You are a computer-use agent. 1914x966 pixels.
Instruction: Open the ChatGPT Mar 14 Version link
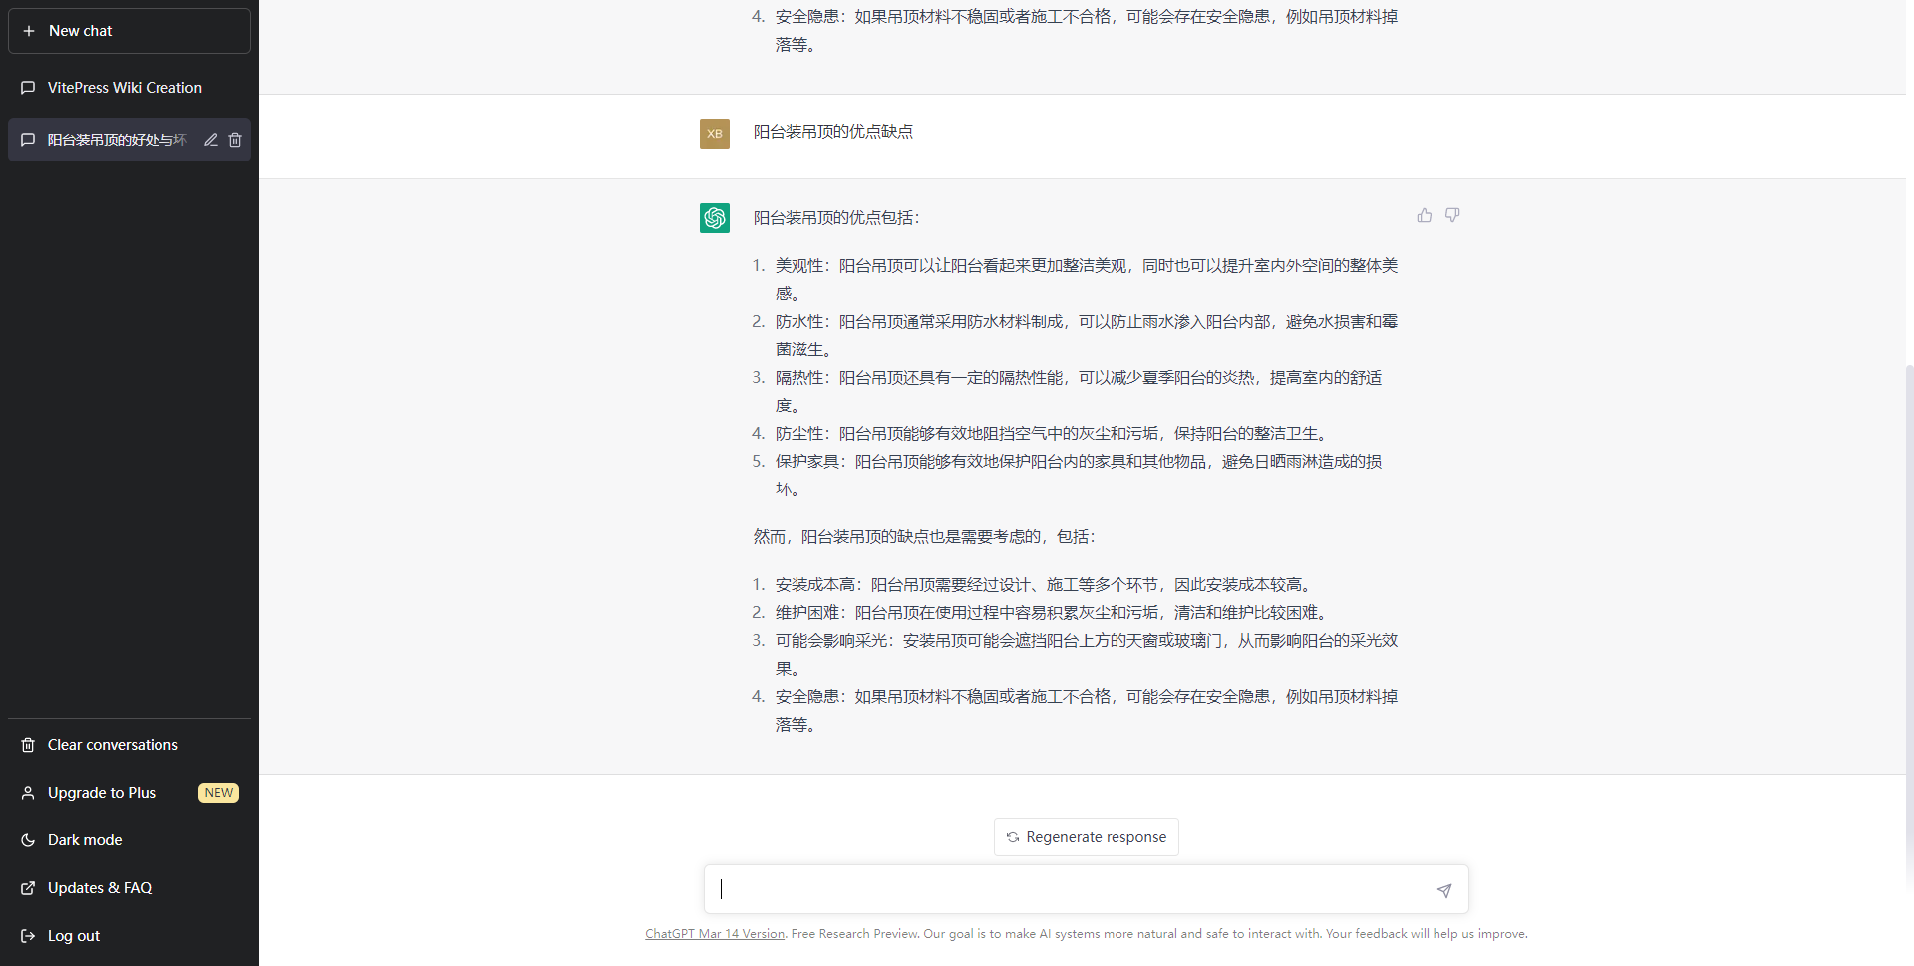pos(715,934)
